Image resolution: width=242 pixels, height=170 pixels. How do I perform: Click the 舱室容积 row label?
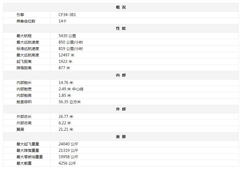click(24, 102)
